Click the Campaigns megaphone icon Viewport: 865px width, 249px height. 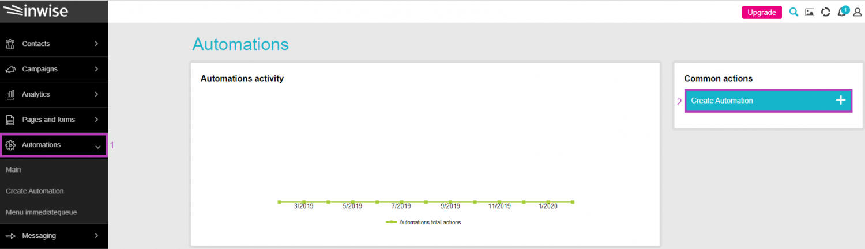[x=10, y=69]
